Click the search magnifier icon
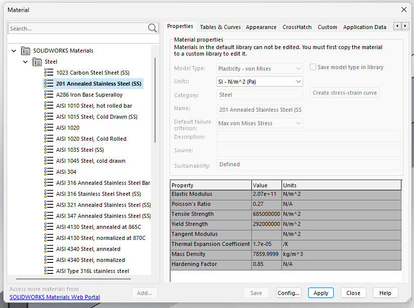 click(x=153, y=28)
